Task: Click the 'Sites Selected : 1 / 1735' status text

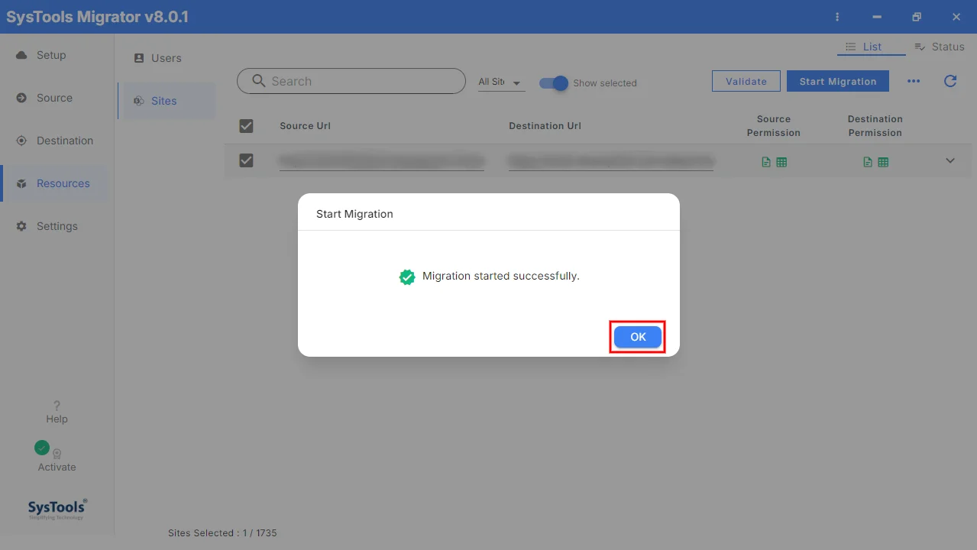Action: click(x=222, y=533)
